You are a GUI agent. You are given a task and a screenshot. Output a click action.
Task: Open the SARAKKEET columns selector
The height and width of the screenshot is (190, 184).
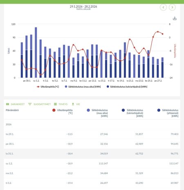click(15, 104)
